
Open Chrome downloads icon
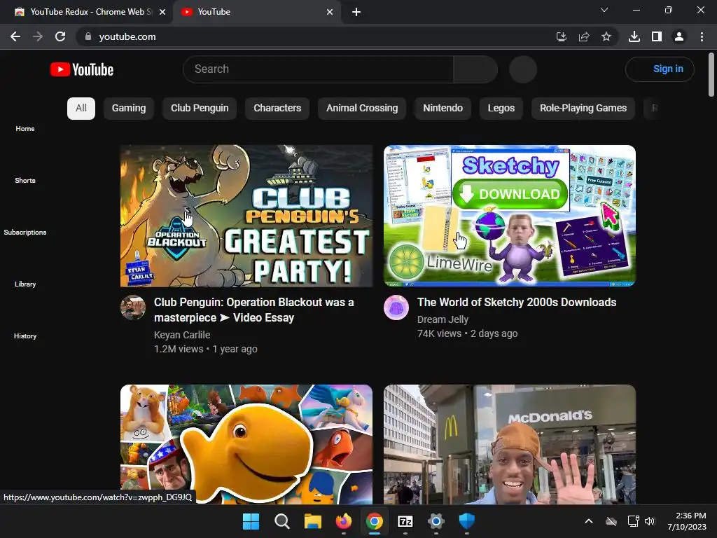pyautogui.click(x=634, y=36)
